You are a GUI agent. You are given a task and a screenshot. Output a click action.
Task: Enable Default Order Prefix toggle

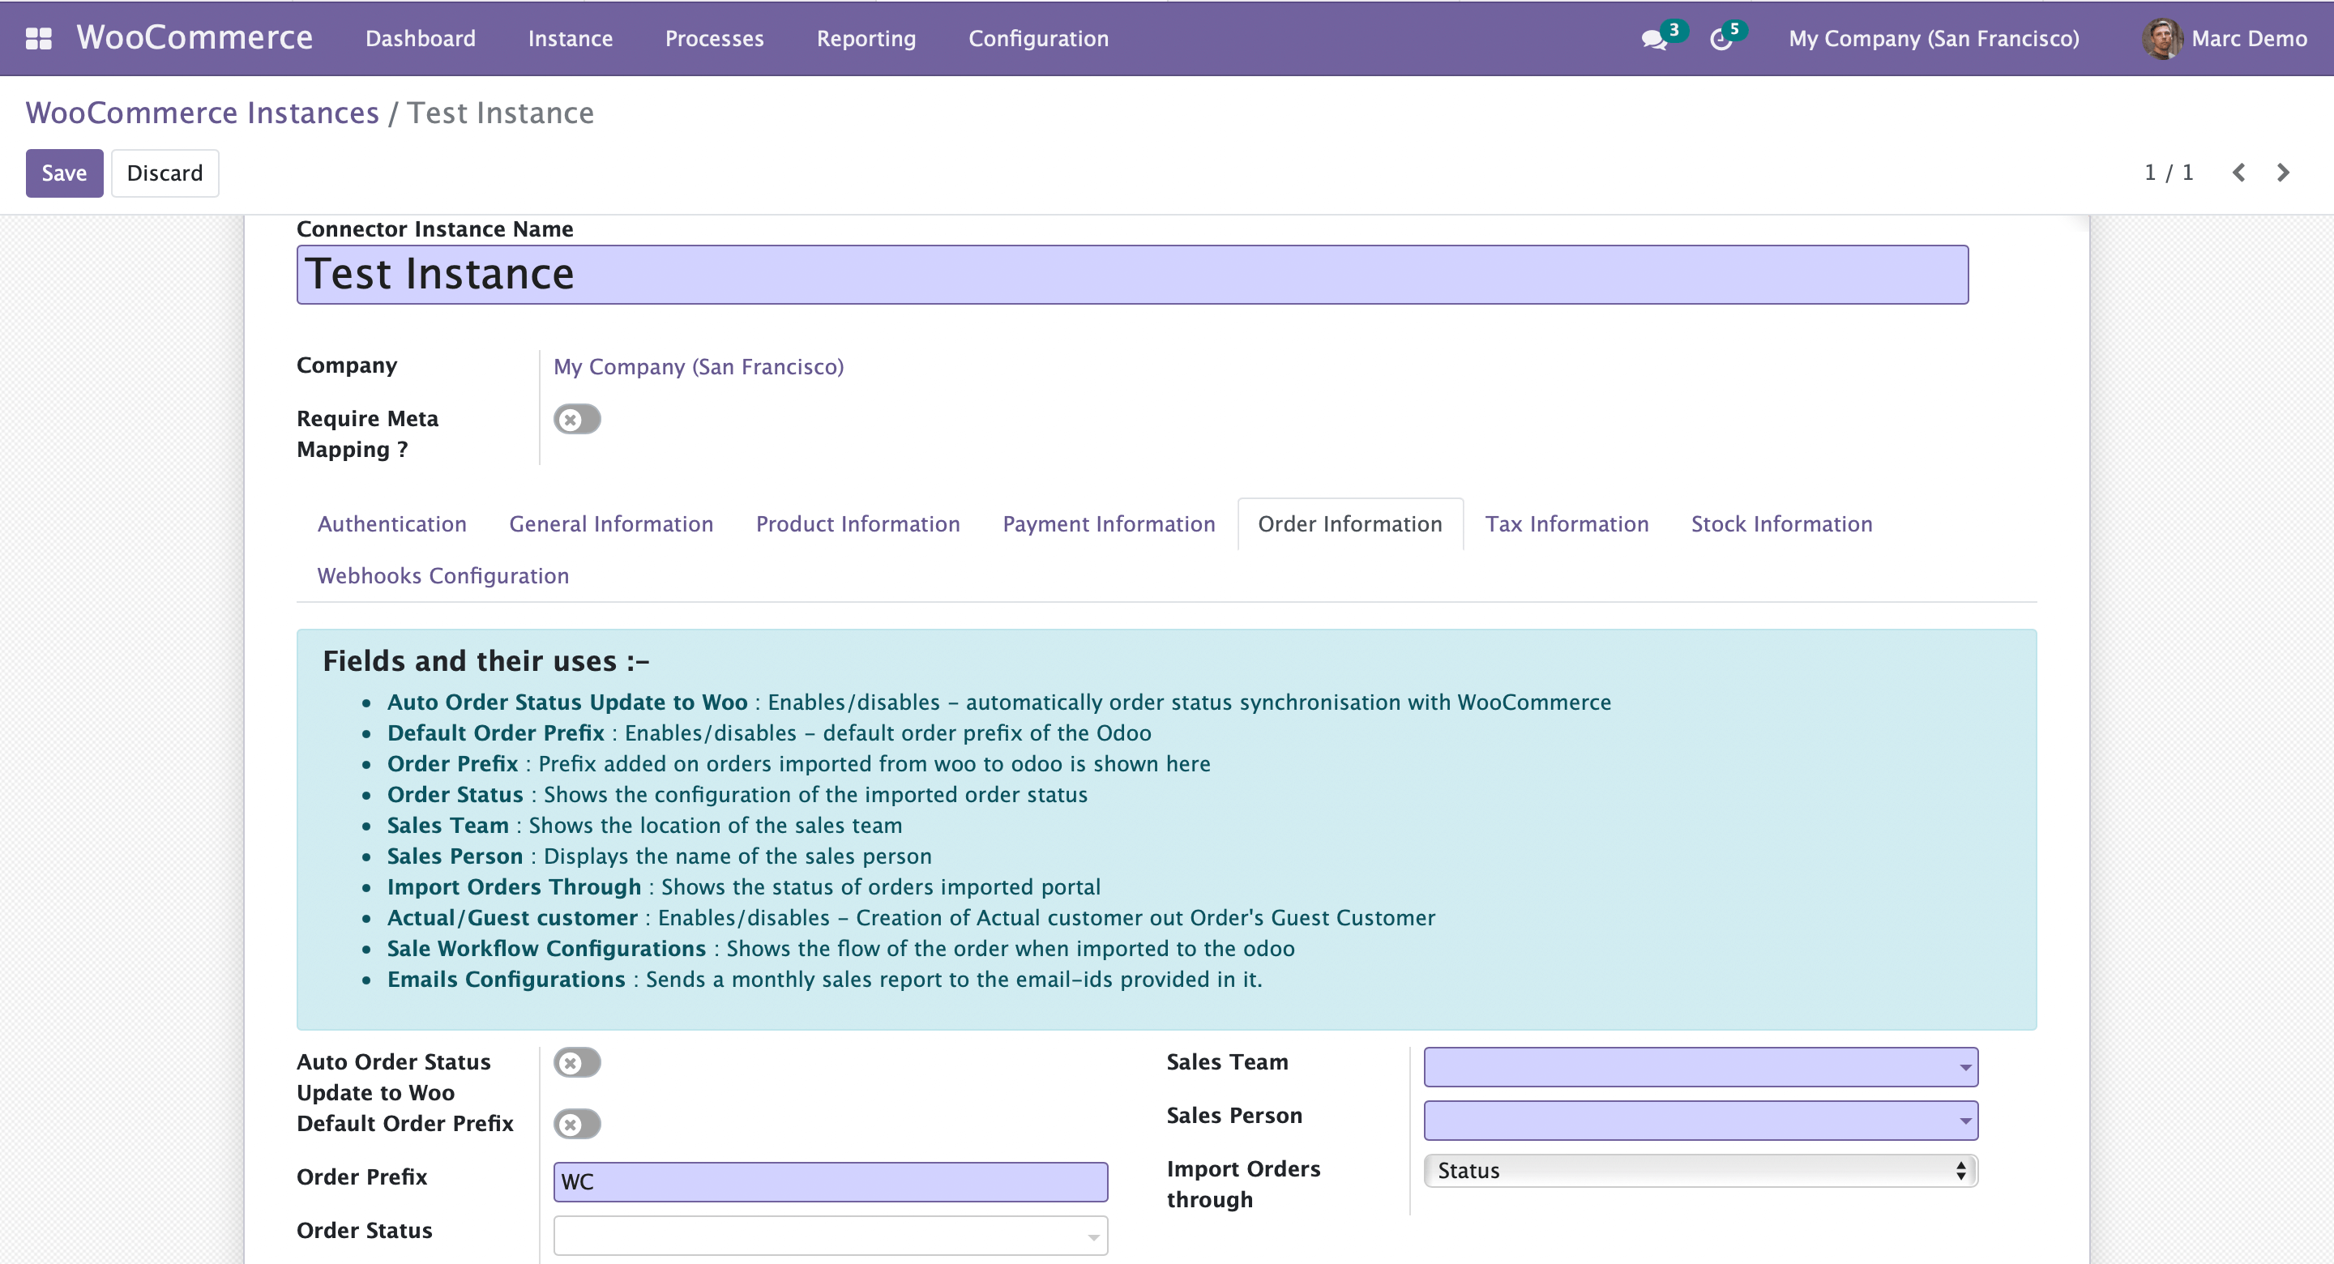(x=577, y=1124)
